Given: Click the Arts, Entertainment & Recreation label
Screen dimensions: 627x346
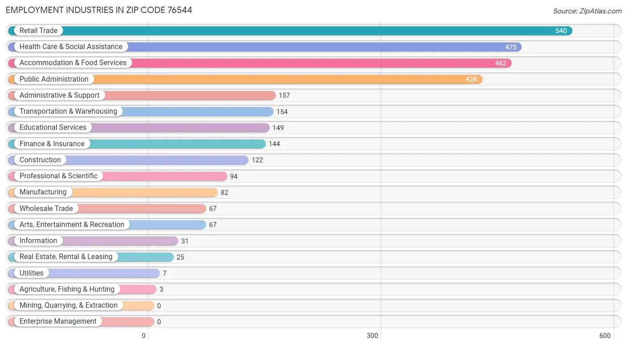Looking at the screenshot, I should [72, 225].
